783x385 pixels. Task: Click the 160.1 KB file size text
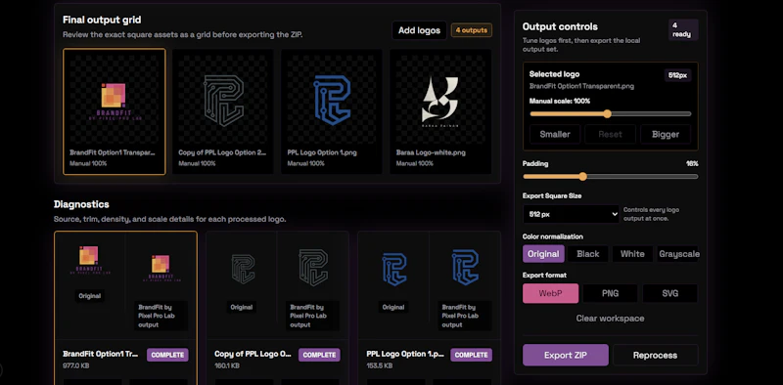click(x=227, y=365)
